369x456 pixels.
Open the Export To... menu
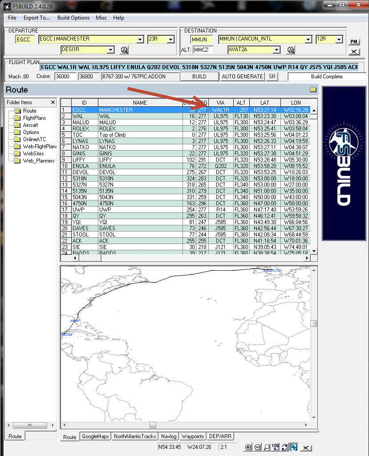point(36,18)
